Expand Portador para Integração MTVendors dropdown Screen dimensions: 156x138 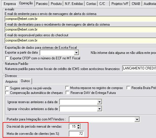[x=137, y=119]
